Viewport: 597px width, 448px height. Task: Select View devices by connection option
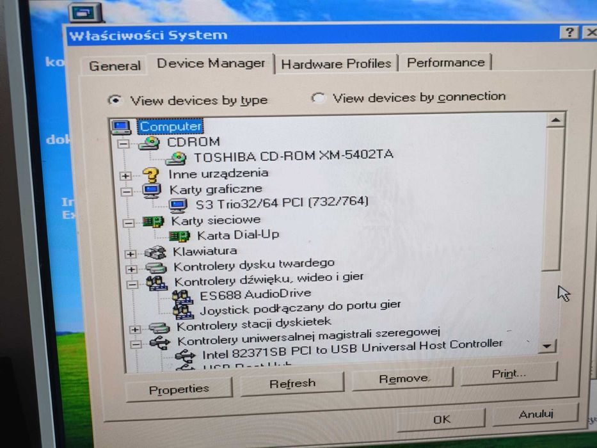coord(318,99)
